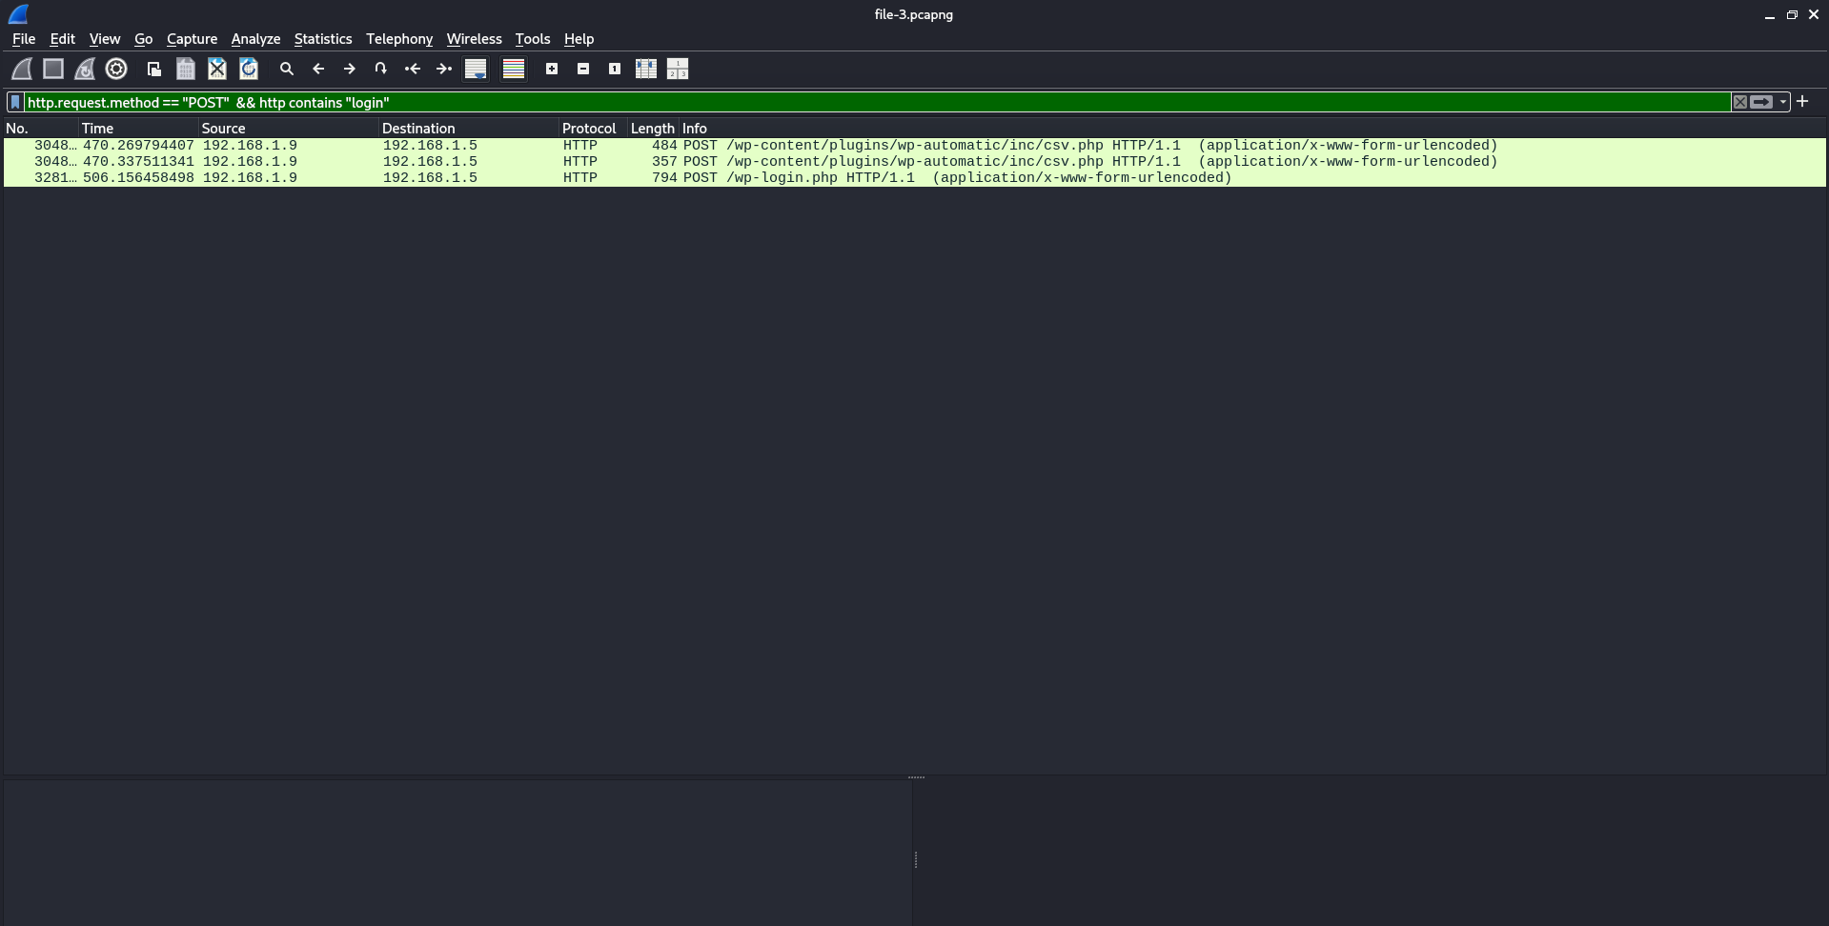Image resolution: width=1829 pixels, height=926 pixels.
Task: Jump to the first packet
Action: tap(413, 69)
